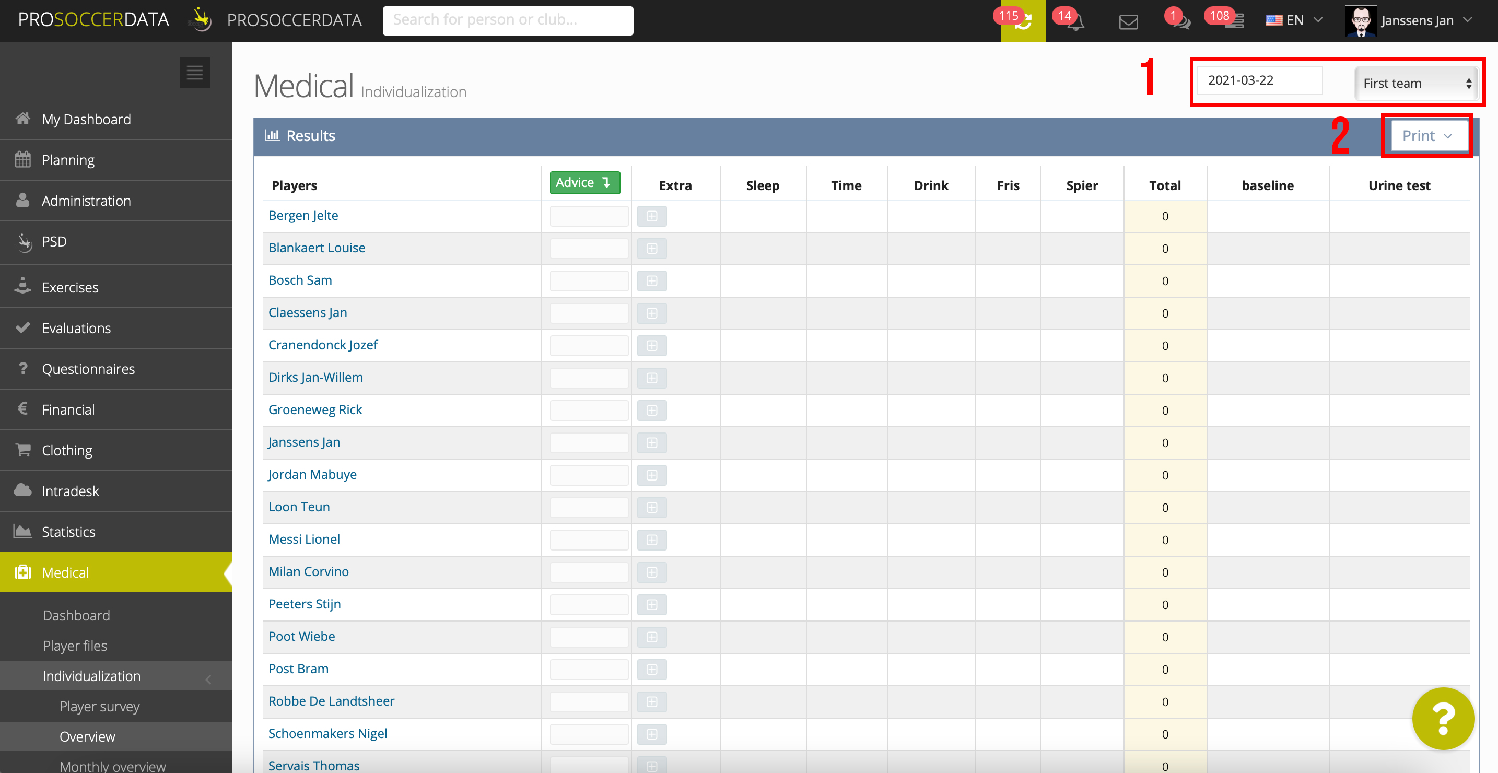Click the PROSOCCERDATA club logo icon

click(x=201, y=20)
